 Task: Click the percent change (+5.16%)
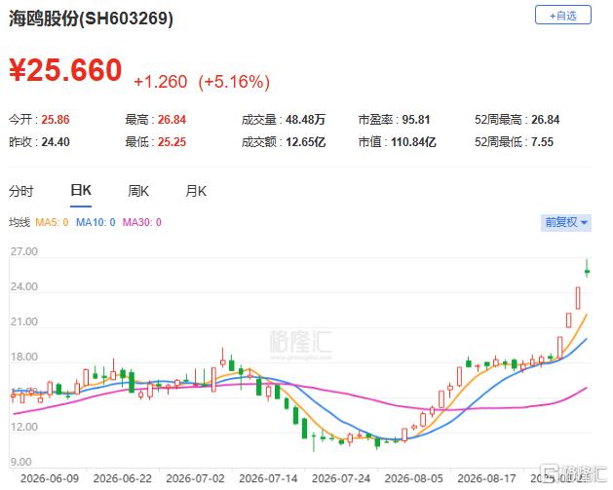(x=234, y=82)
